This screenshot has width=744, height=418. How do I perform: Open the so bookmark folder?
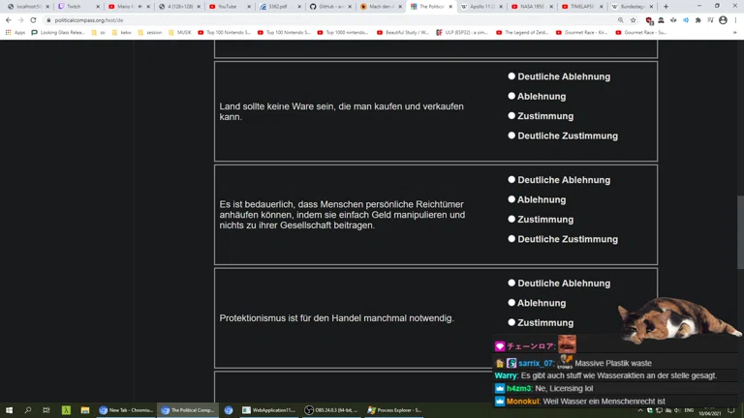(98, 33)
